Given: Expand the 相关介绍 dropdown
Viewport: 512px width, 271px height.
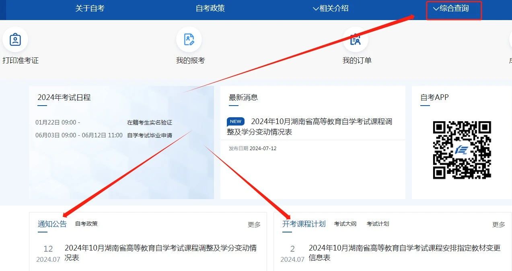Looking at the screenshot, I should click(x=332, y=8).
